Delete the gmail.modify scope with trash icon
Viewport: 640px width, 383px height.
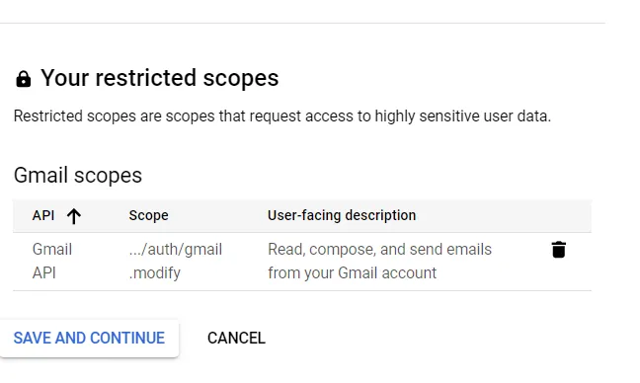(x=558, y=250)
